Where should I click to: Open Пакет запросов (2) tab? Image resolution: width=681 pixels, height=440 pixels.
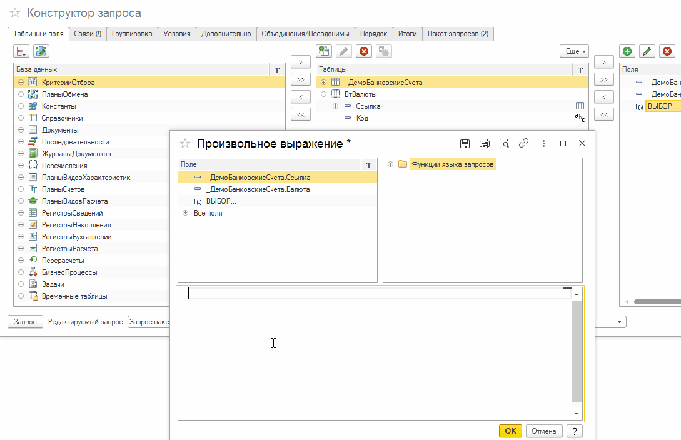458,34
